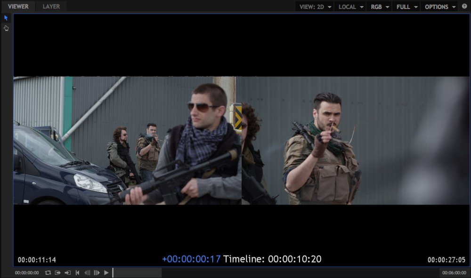
Task: Click the blue +00:00:00:17 offset text
Action: (191, 259)
